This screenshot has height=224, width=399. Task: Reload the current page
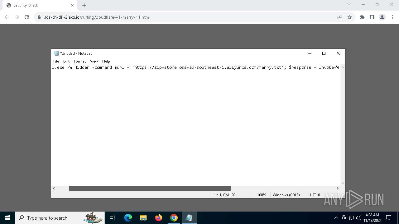pyautogui.click(x=27, y=17)
